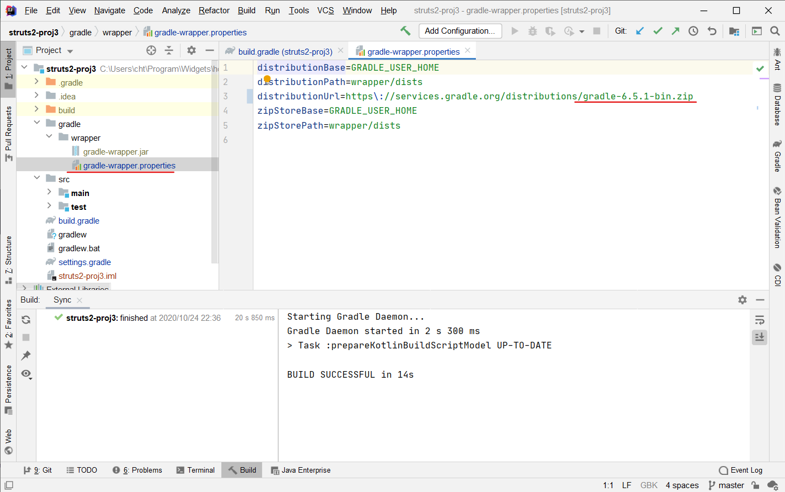Click Locate in Project target icon
Viewport: 785px width, 492px height.
click(151, 50)
